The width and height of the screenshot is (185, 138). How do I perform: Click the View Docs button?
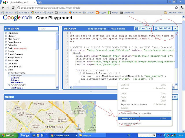[x=143, y=28]
